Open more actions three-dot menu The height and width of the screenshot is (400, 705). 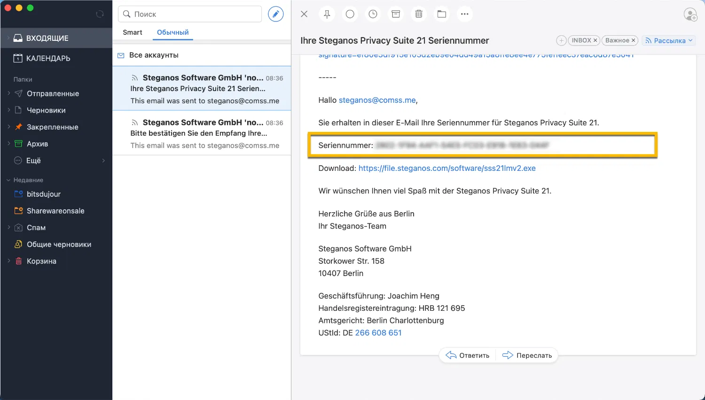(x=465, y=14)
